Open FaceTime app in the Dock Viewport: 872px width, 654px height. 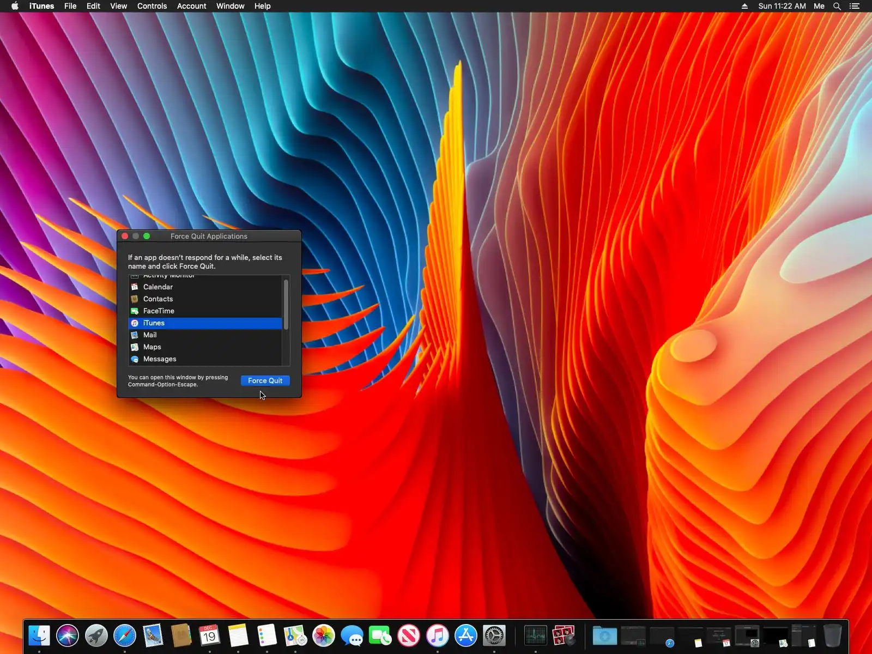coord(380,635)
